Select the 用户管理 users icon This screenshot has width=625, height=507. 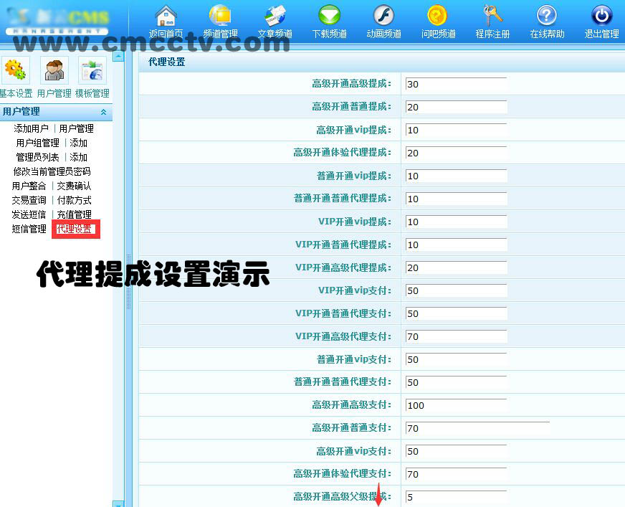pos(54,70)
